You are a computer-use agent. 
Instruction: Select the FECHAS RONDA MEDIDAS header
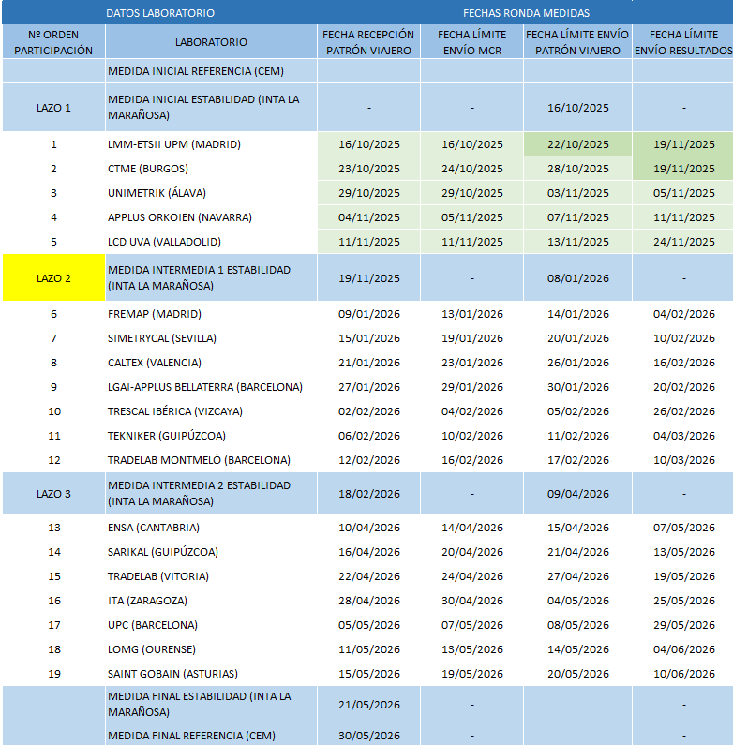526,13
